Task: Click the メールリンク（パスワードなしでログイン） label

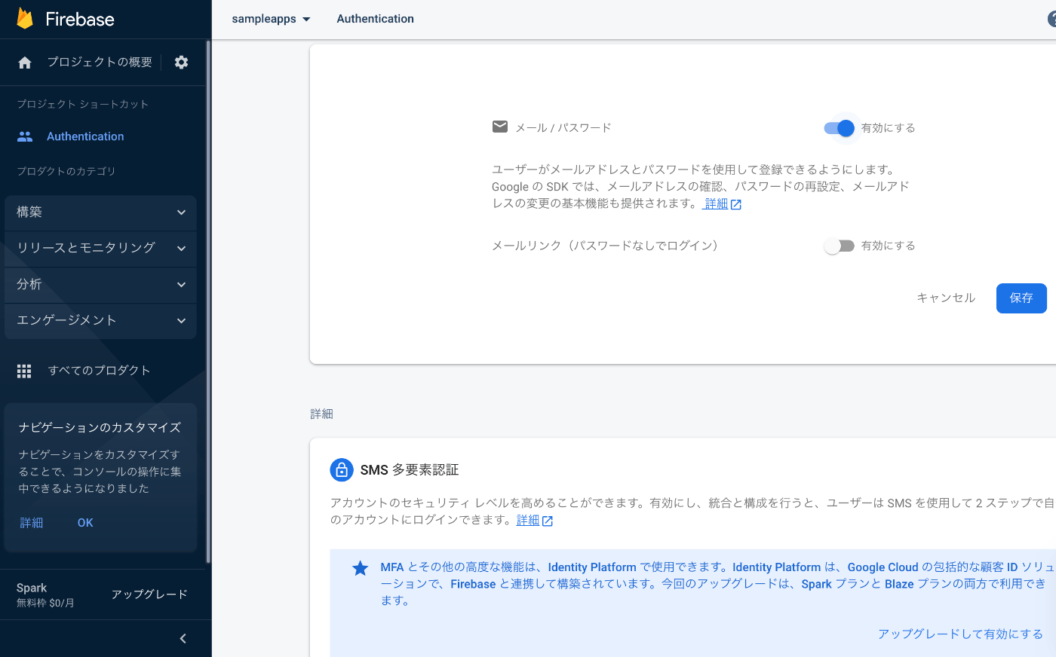Action: pyautogui.click(x=605, y=246)
